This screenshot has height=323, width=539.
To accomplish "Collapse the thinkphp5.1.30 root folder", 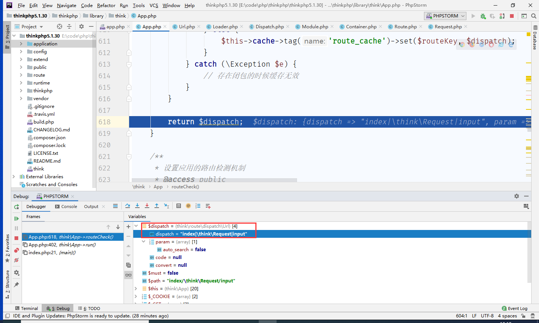I will 14,36.
